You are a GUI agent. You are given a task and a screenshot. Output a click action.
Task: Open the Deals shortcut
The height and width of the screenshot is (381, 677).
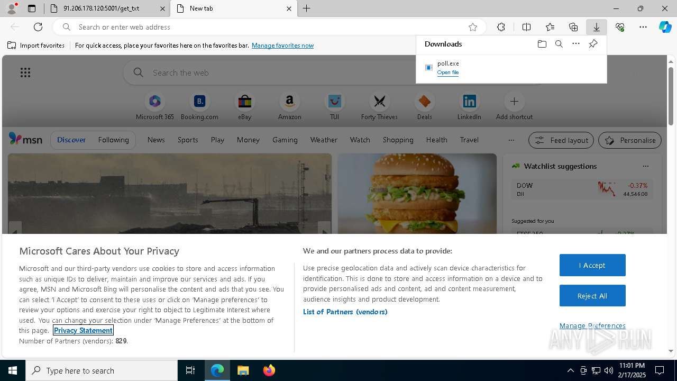424,106
